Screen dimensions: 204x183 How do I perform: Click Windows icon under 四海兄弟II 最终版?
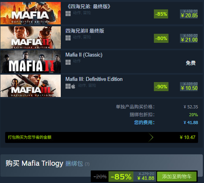click(x=68, y=38)
